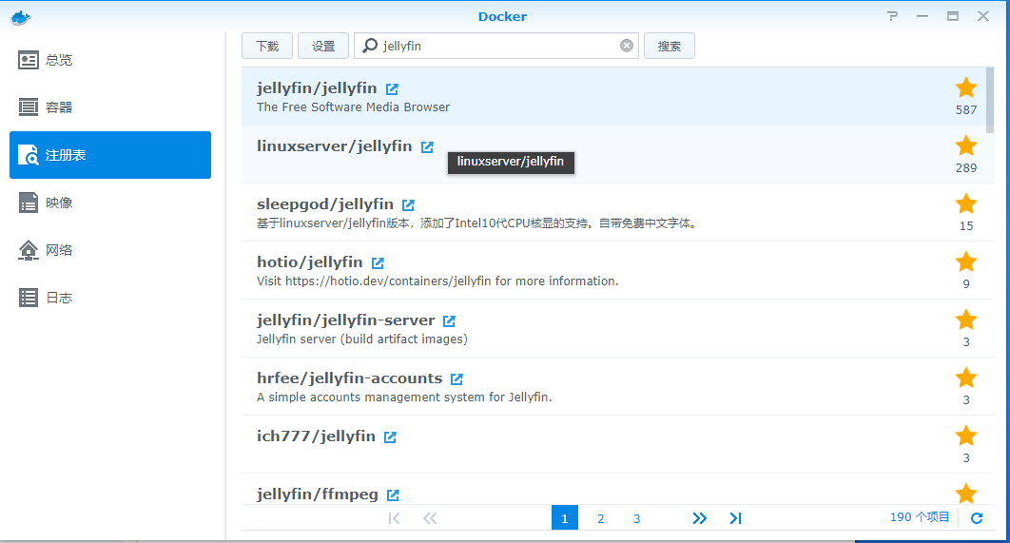Open external link icon beside sleepgod/jellyfin
The image size is (1010, 543).
(408, 204)
